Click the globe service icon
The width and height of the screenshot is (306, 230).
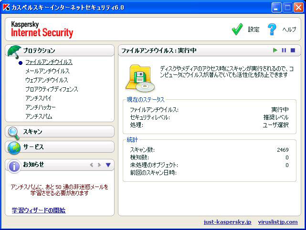click(14, 148)
